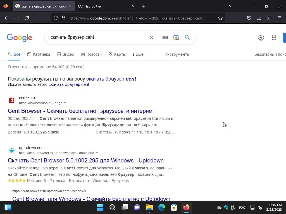The image size is (286, 214).
Task: Open the tracking protection shield icon
Action: [56, 18]
